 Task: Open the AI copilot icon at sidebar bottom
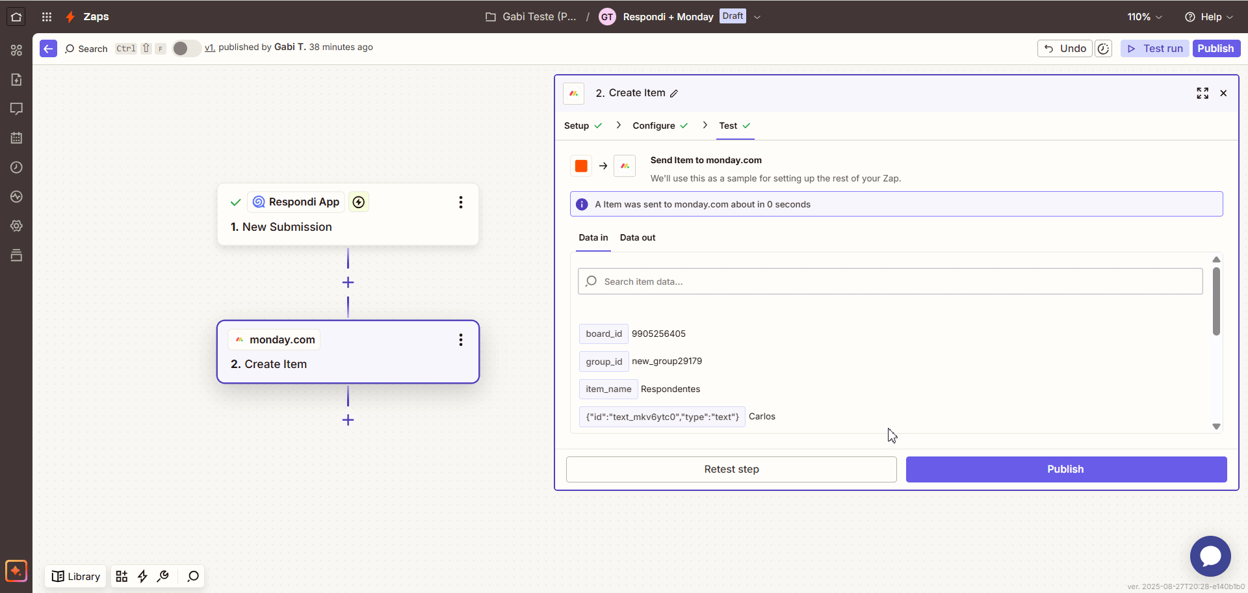pos(16,571)
